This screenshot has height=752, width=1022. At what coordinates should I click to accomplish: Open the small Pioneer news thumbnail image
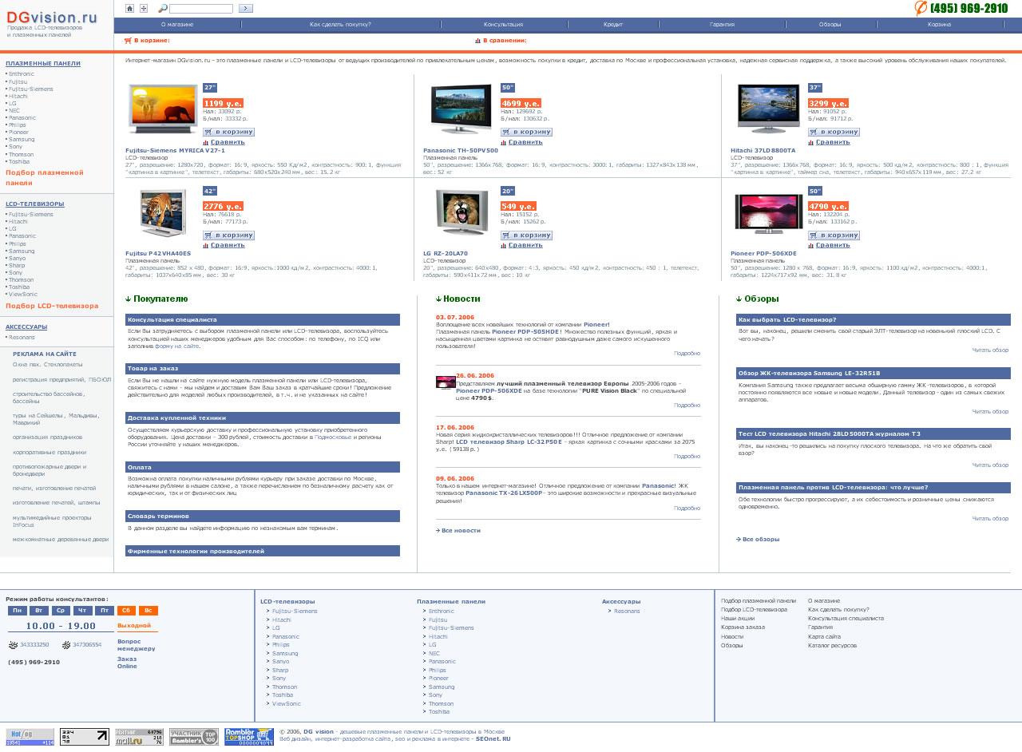tap(446, 382)
